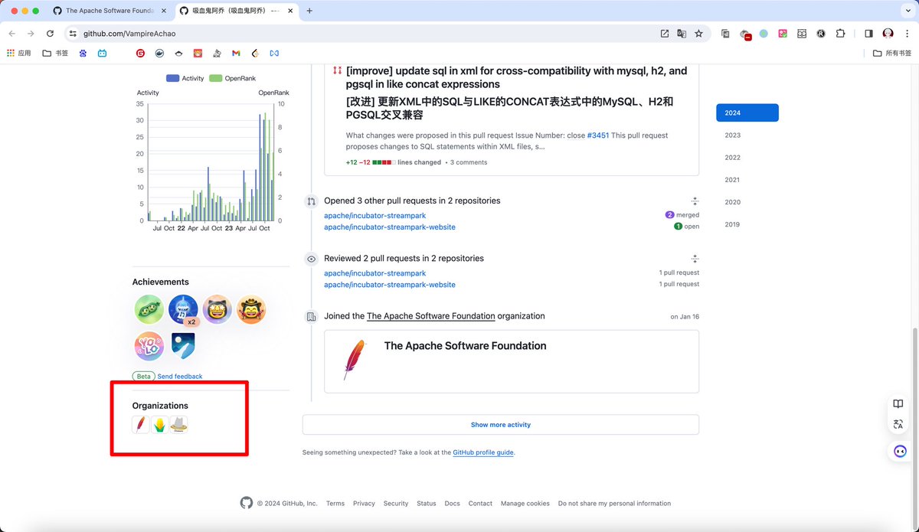This screenshot has width=919, height=532.
Task: Bookmark this page with the star
Action: point(698,34)
